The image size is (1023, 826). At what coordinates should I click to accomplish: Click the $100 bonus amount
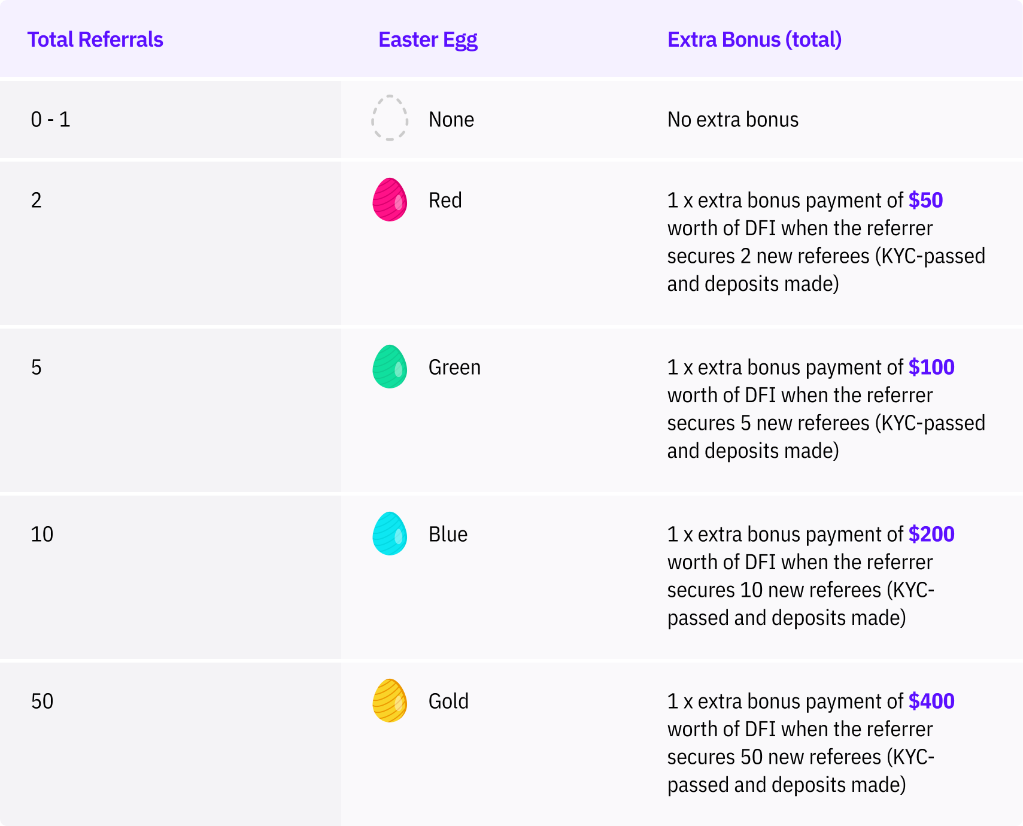931,367
